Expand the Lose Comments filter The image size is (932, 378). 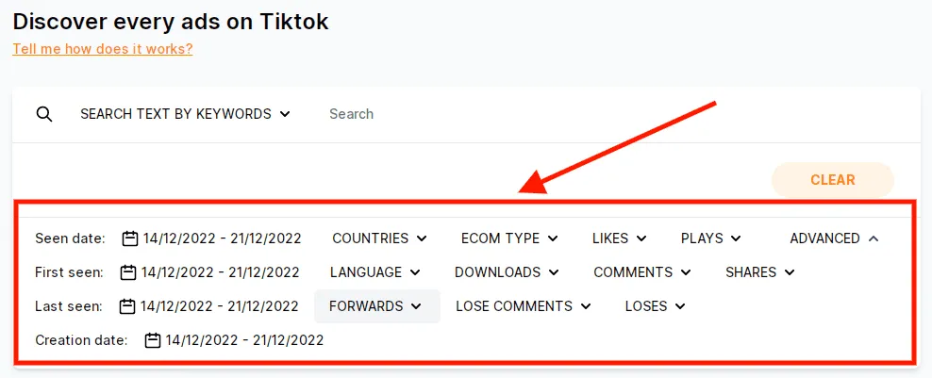point(524,306)
